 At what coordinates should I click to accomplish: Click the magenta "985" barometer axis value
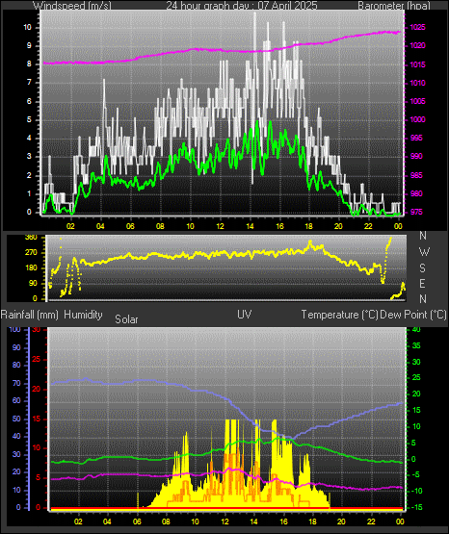(x=416, y=176)
